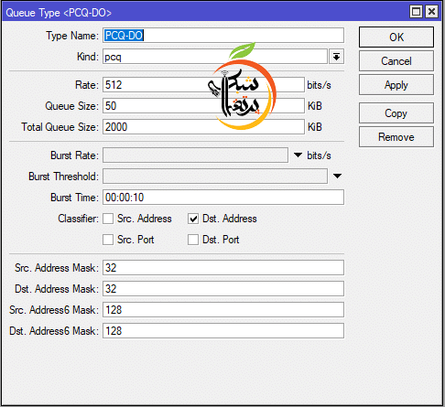Screen dimensions: 445x407
Task: Click the Total Queue Size field
Action: click(203, 127)
